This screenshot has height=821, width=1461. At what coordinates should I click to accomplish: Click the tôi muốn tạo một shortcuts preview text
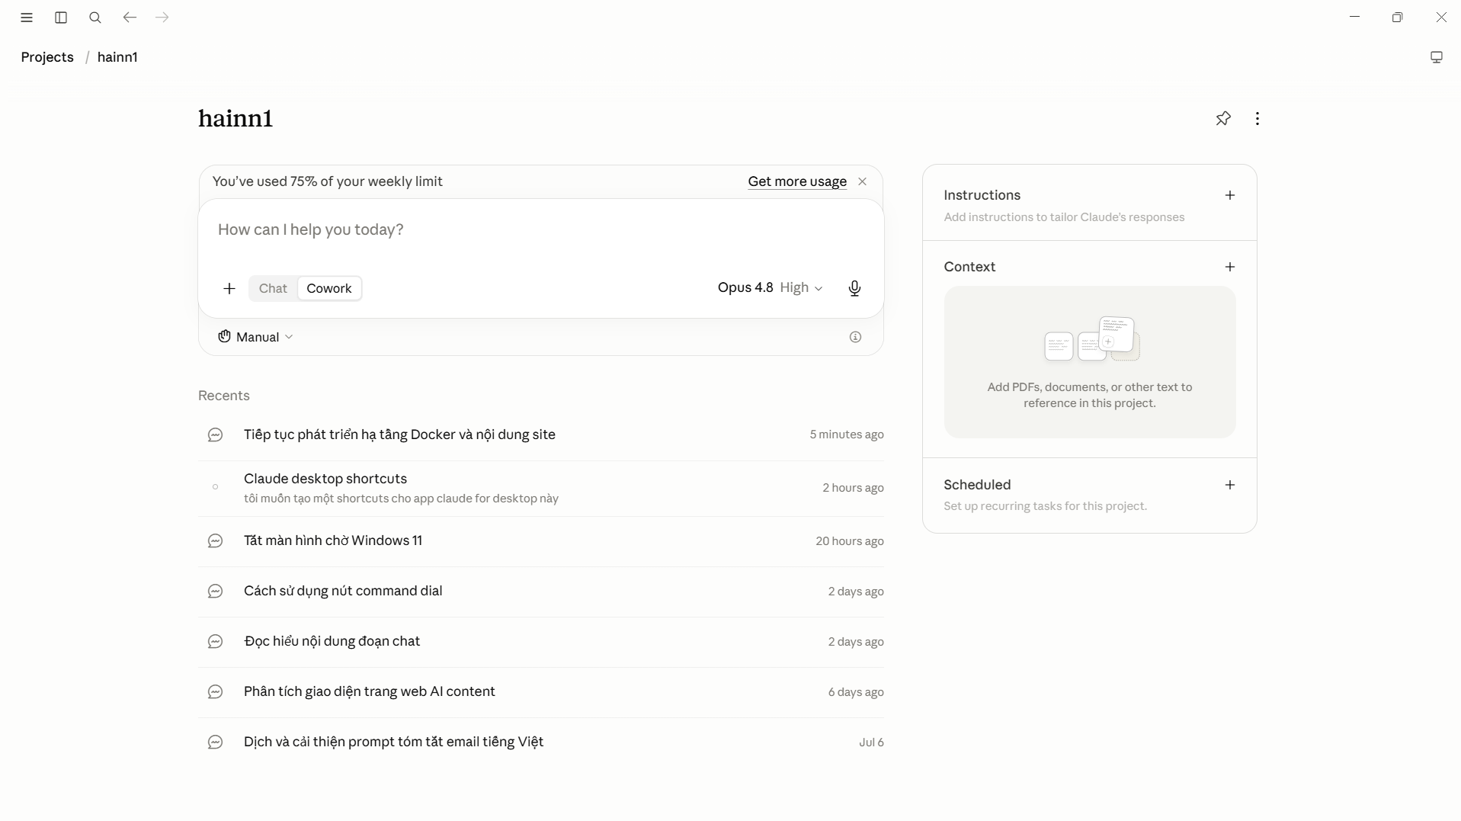401,499
